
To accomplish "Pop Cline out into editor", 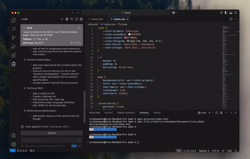I will [x=76, y=19].
